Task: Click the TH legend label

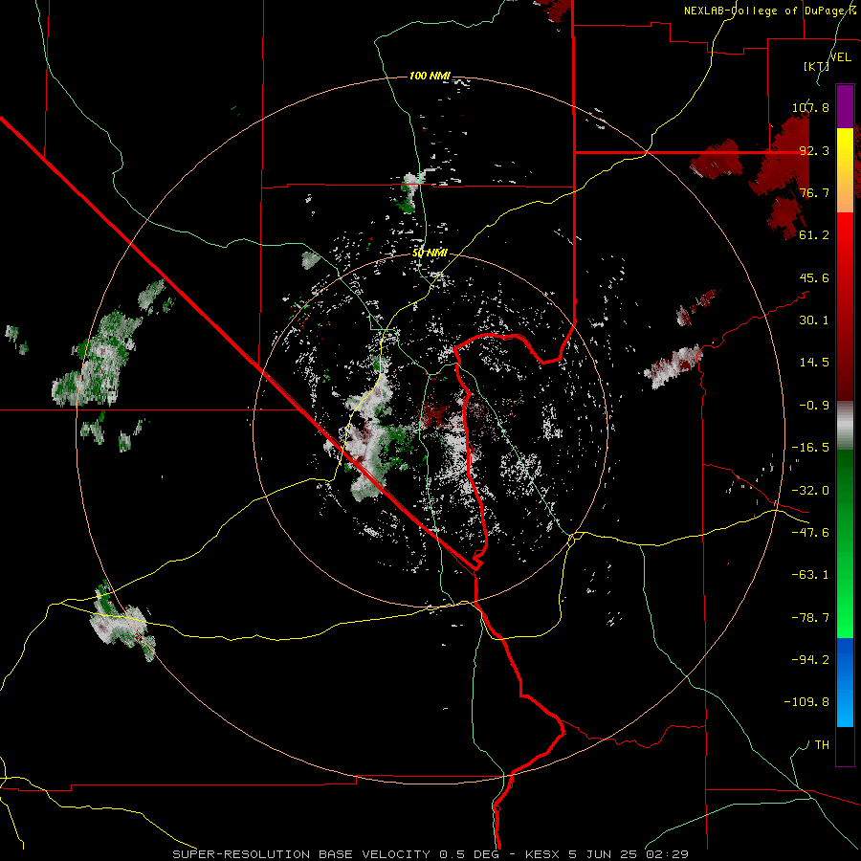Action: click(x=822, y=745)
